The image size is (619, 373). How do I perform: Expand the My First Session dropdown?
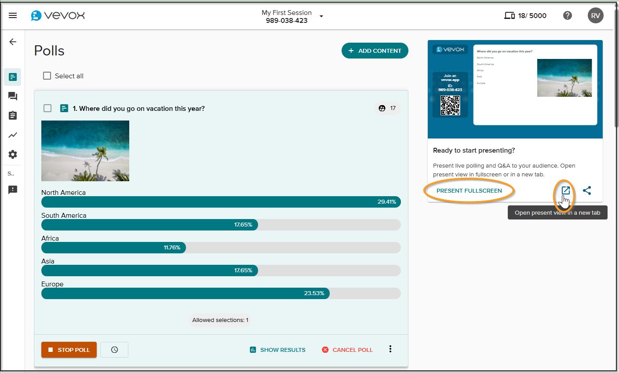[321, 16]
